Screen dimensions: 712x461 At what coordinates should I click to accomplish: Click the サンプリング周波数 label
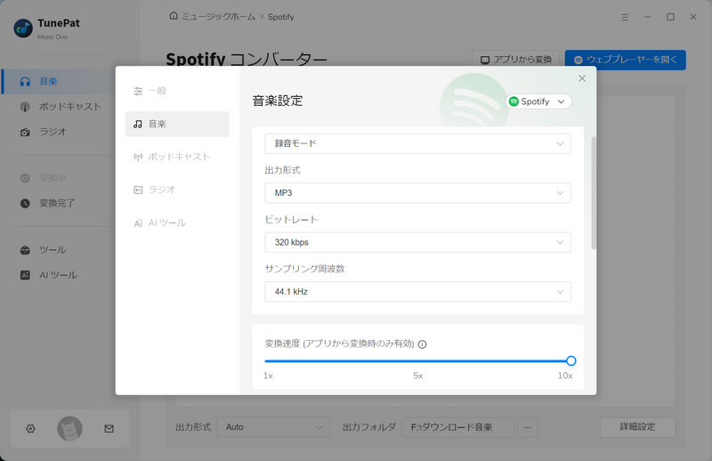click(x=304, y=269)
